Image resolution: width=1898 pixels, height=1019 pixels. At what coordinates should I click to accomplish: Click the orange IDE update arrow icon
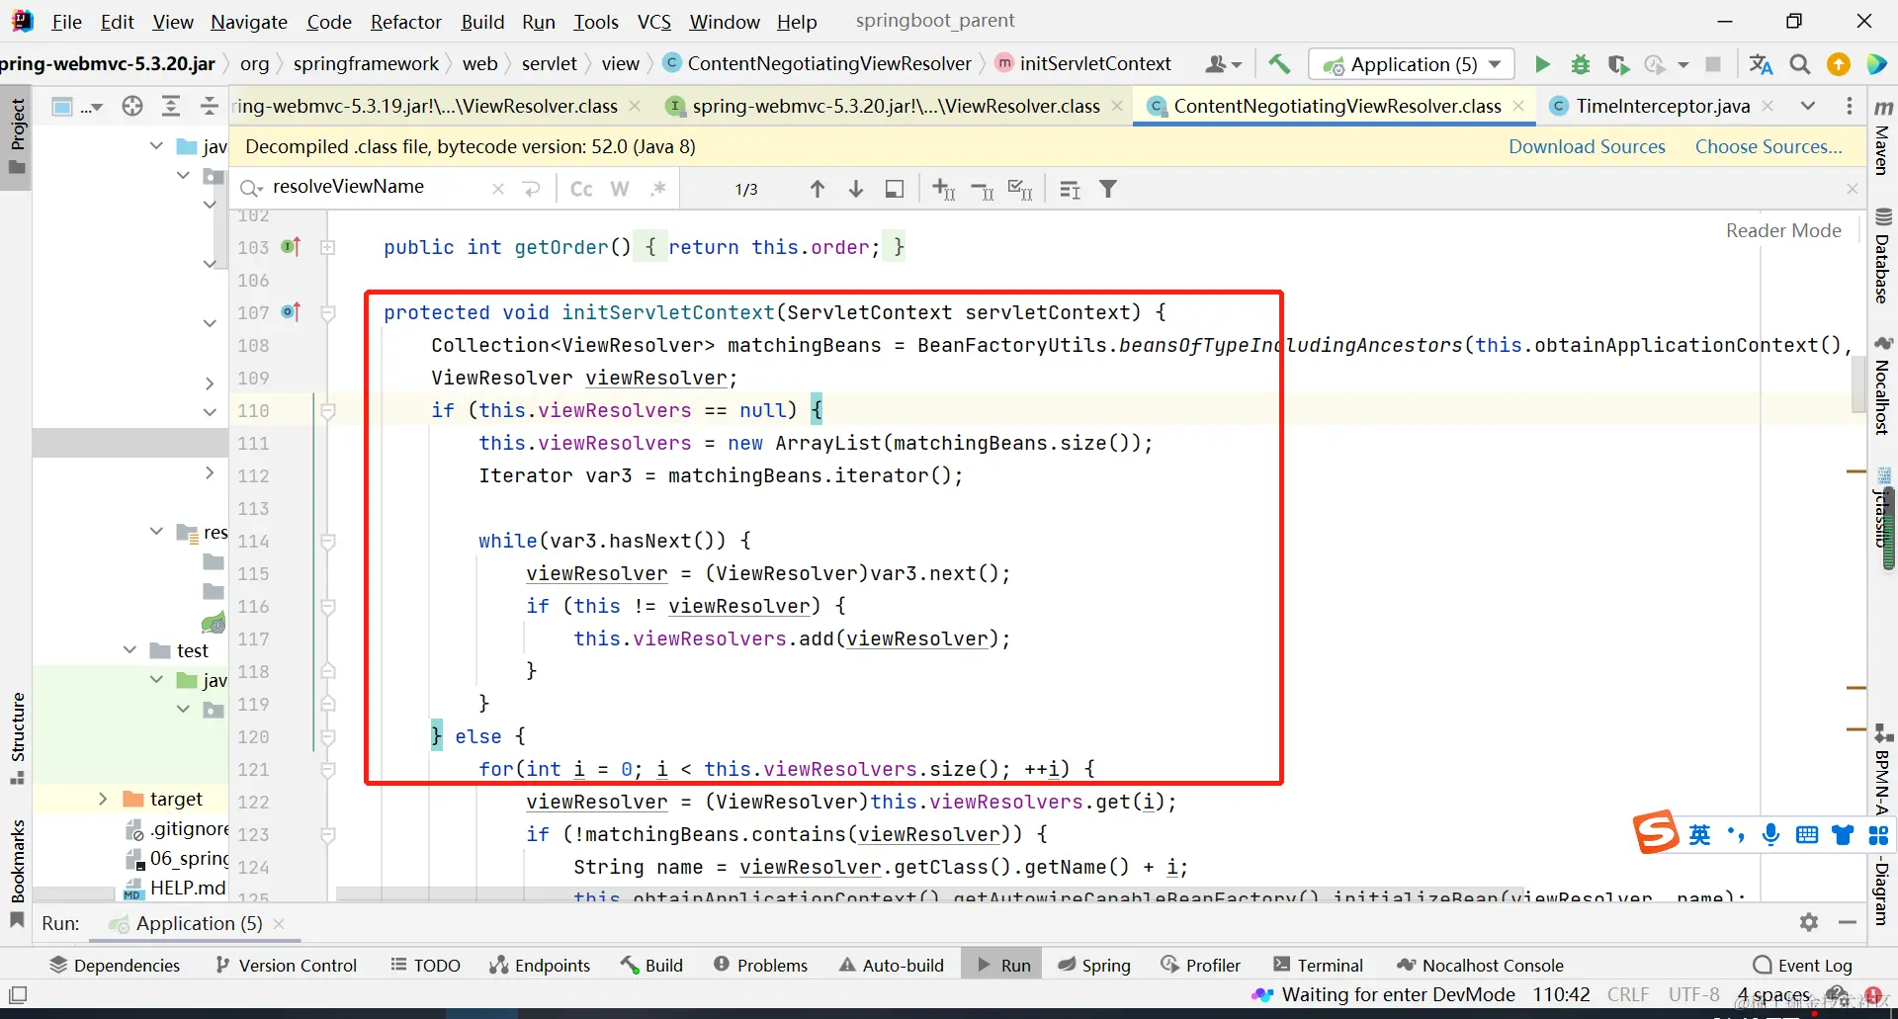(x=1839, y=64)
